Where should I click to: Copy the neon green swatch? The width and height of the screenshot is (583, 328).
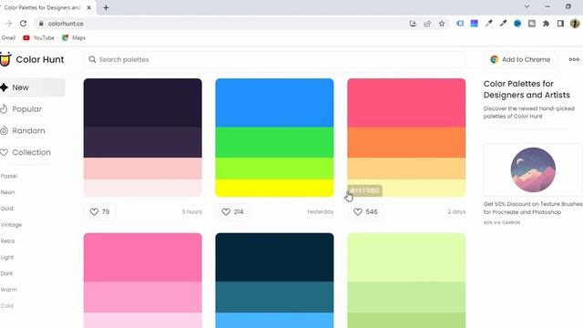click(x=274, y=142)
